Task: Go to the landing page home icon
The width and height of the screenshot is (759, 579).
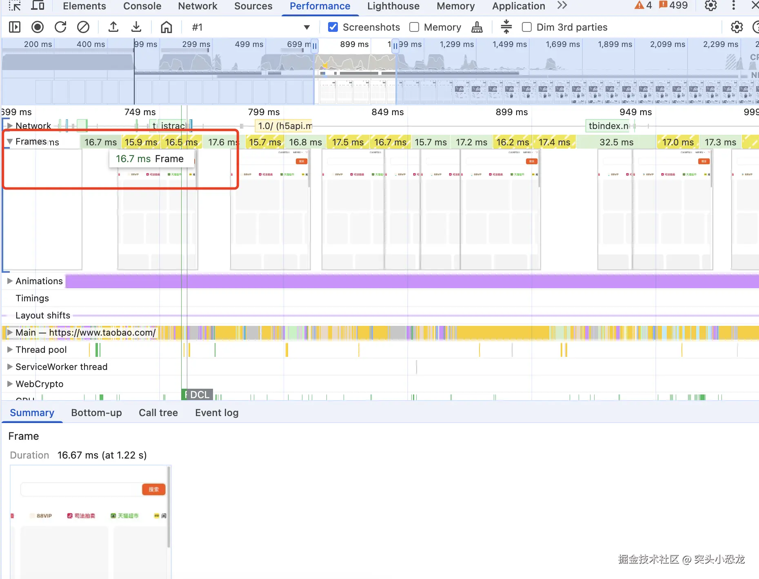Action: tap(166, 27)
